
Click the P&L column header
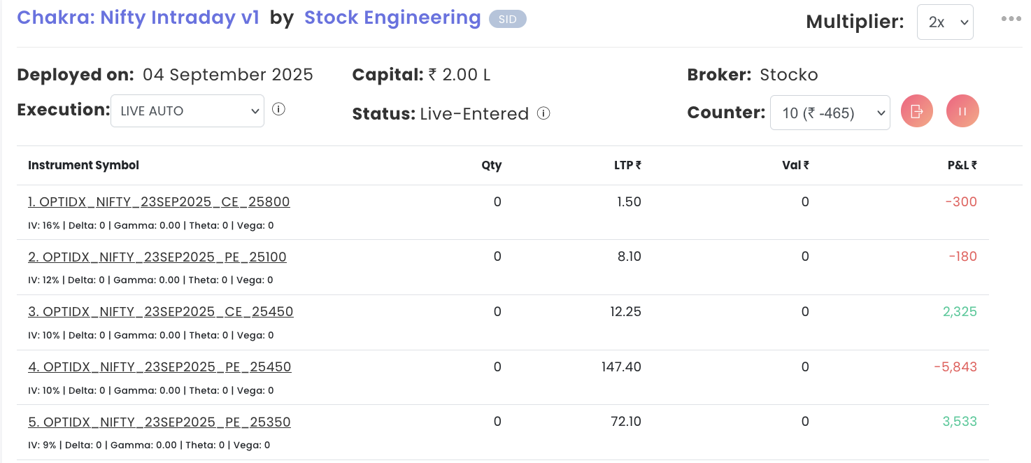pos(962,166)
